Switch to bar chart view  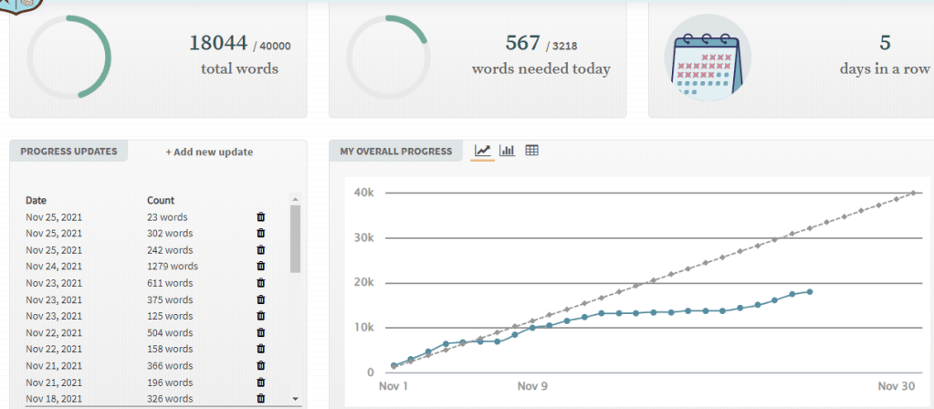coord(508,151)
